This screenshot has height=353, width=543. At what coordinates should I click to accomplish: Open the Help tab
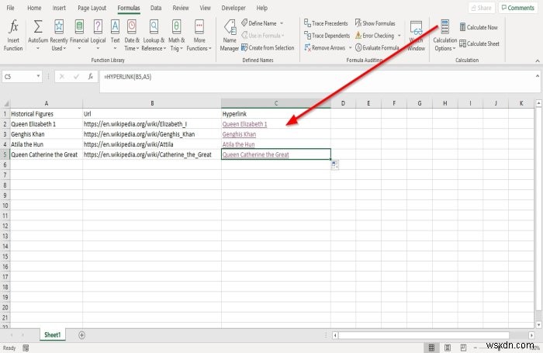(x=262, y=8)
